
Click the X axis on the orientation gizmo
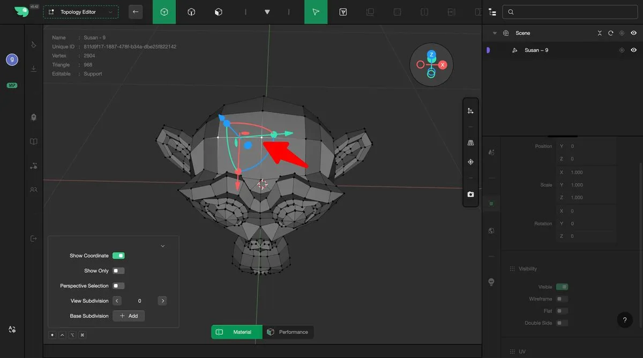(443, 65)
